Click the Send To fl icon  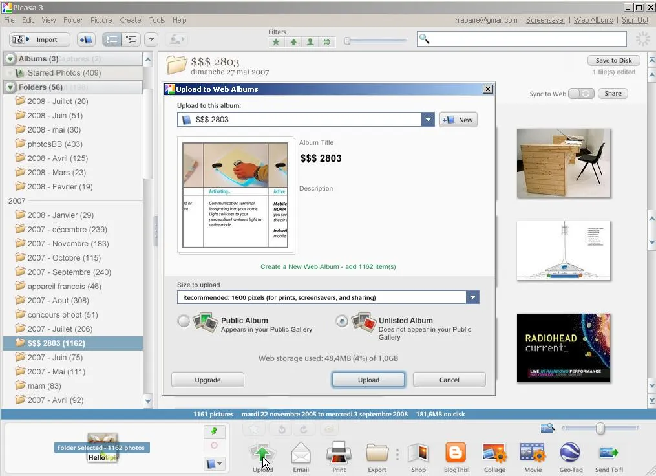click(x=609, y=457)
